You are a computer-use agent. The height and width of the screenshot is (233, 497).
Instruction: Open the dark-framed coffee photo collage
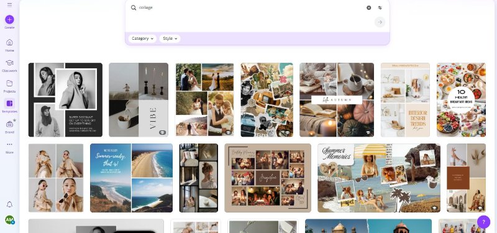tap(199, 178)
